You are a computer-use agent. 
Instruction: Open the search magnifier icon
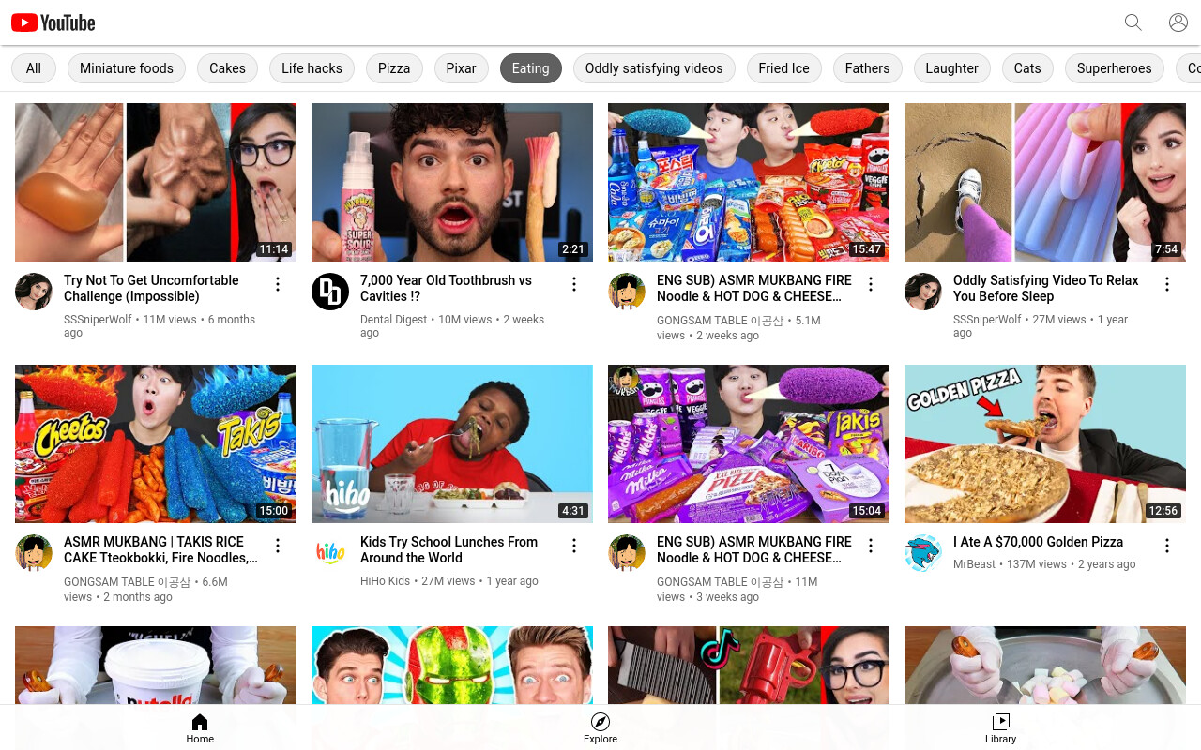point(1133,22)
